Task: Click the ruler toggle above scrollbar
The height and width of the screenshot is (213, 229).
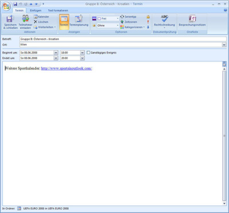Action: coord(224,64)
